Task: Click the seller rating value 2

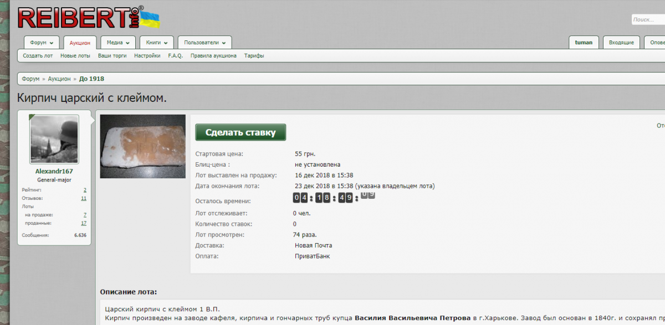Action: click(85, 190)
